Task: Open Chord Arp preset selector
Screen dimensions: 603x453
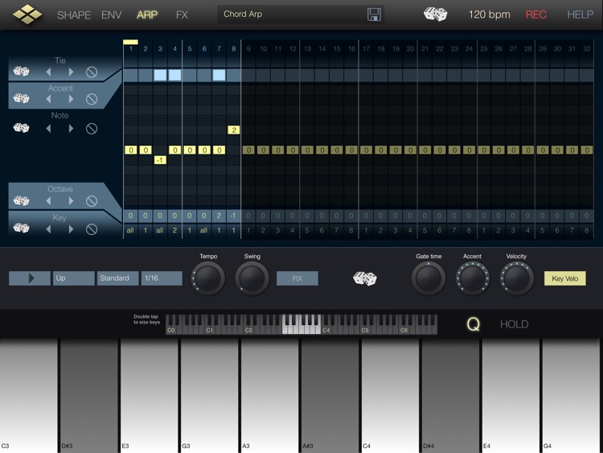Action: point(293,14)
